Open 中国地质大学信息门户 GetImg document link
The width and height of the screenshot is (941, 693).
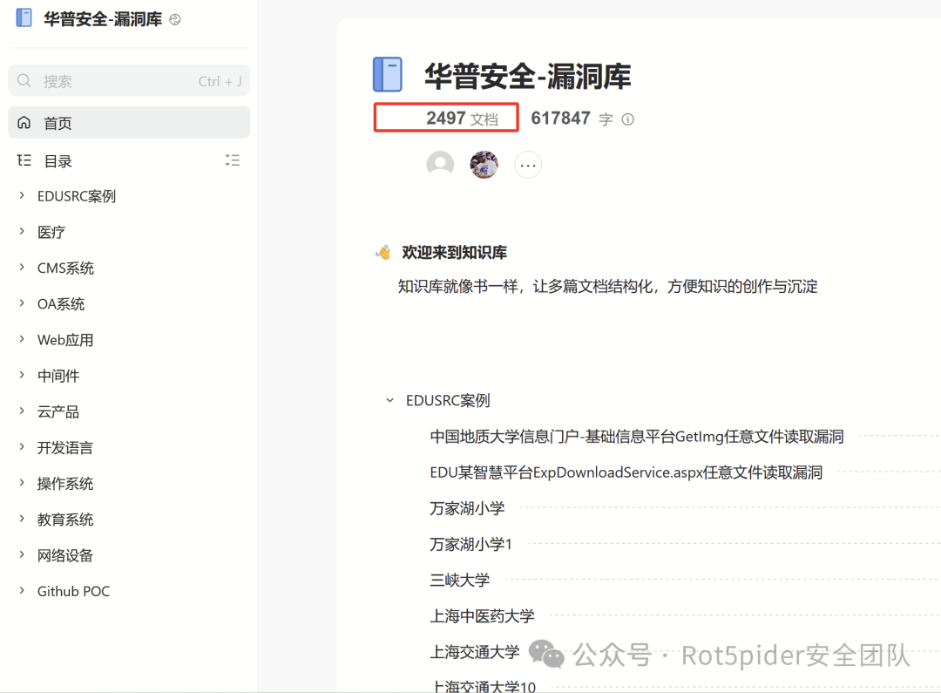[x=637, y=437]
